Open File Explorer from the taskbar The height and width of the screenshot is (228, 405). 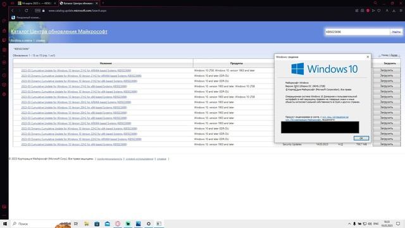click(x=86, y=224)
